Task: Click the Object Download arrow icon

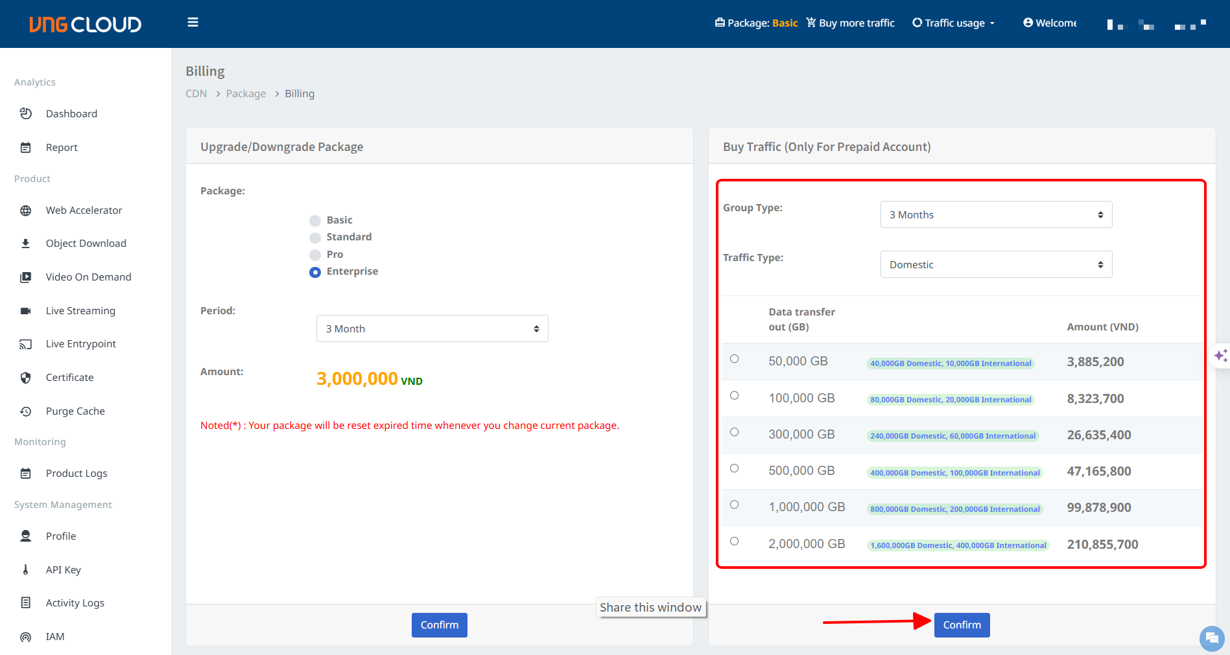Action: tap(26, 244)
